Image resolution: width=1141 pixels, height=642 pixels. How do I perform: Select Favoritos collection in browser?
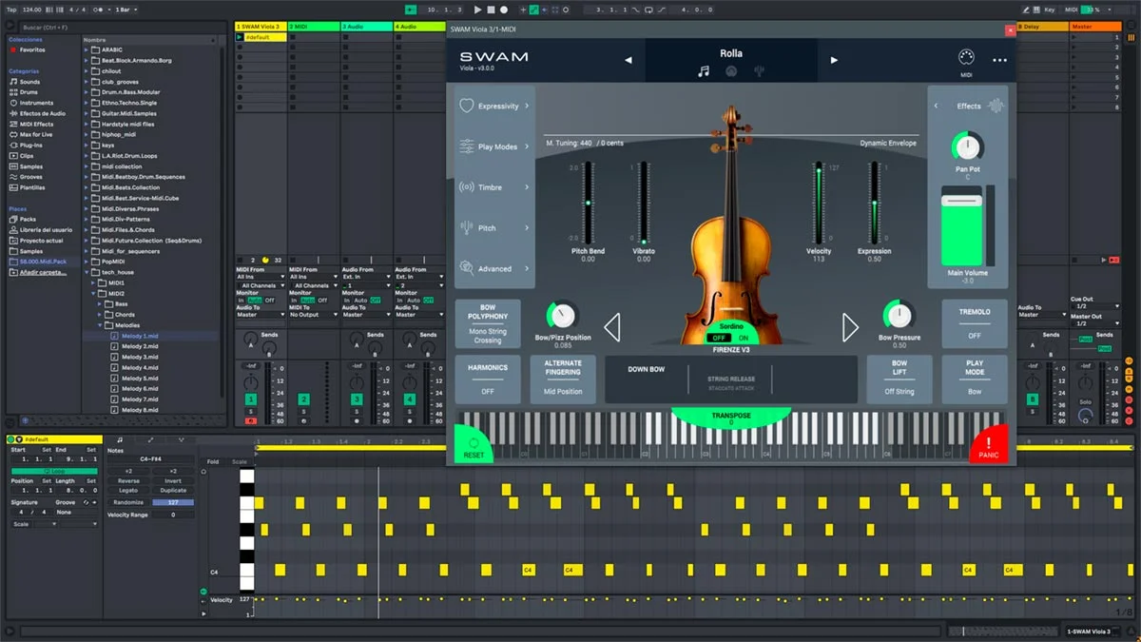31,49
